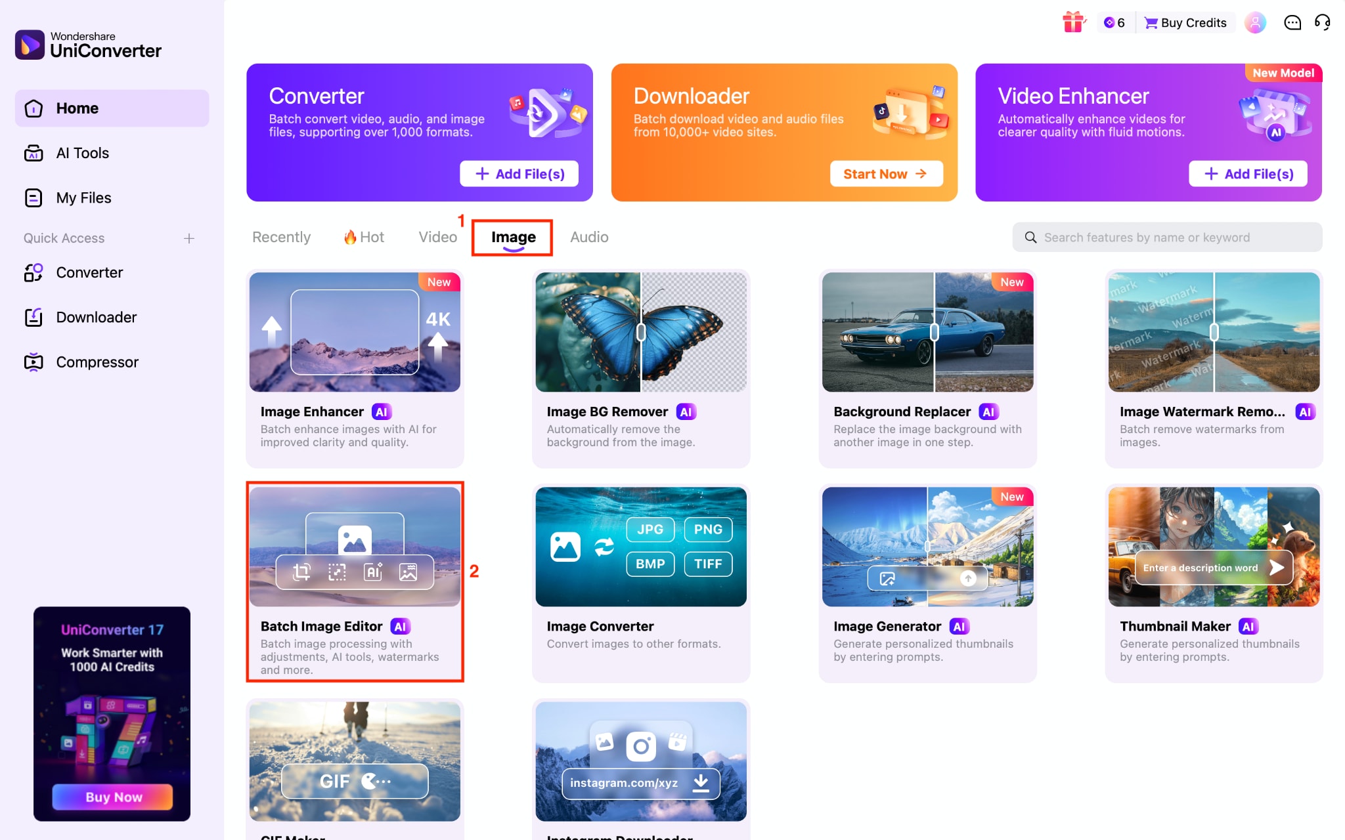
Task: Click the Video Enhancer banner title
Action: click(x=1073, y=96)
